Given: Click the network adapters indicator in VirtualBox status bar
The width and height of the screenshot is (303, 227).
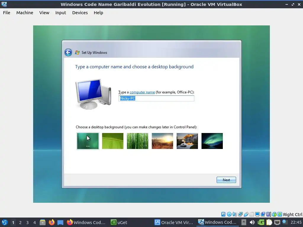Looking at the screenshot, I should [x=240, y=214].
